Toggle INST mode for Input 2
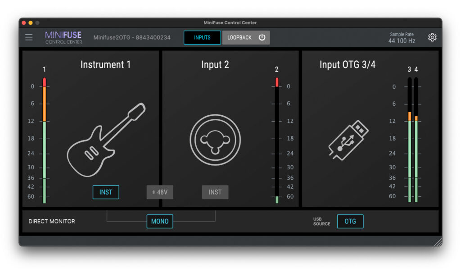This screenshot has width=461, height=277. pos(215,192)
